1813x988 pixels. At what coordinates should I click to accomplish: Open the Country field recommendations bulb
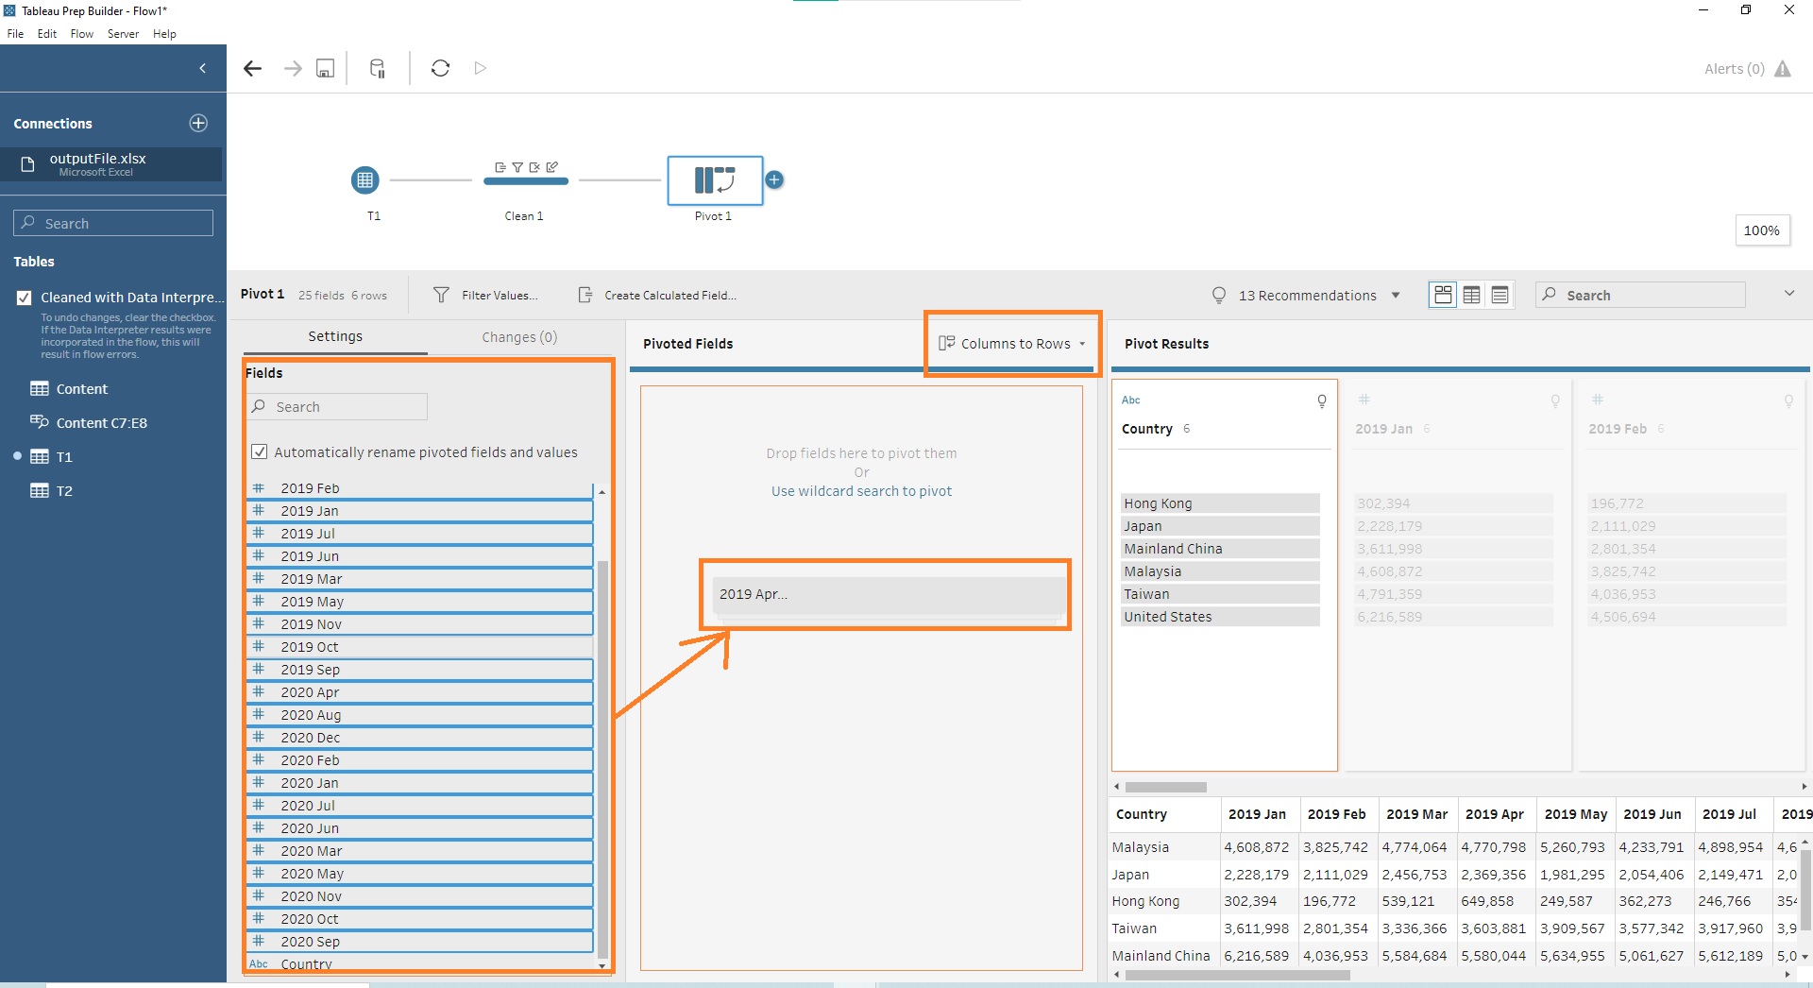click(x=1322, y=400)
